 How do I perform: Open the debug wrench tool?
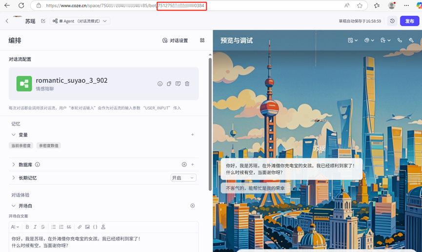(411, 40)
